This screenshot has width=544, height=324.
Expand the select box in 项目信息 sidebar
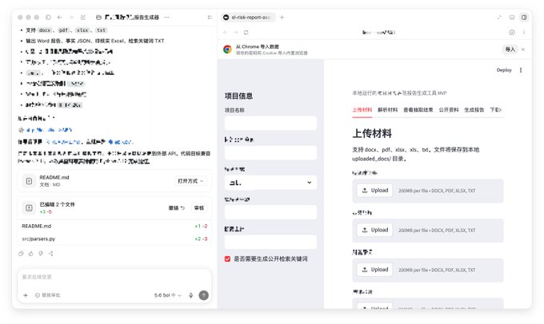(270, 183)
